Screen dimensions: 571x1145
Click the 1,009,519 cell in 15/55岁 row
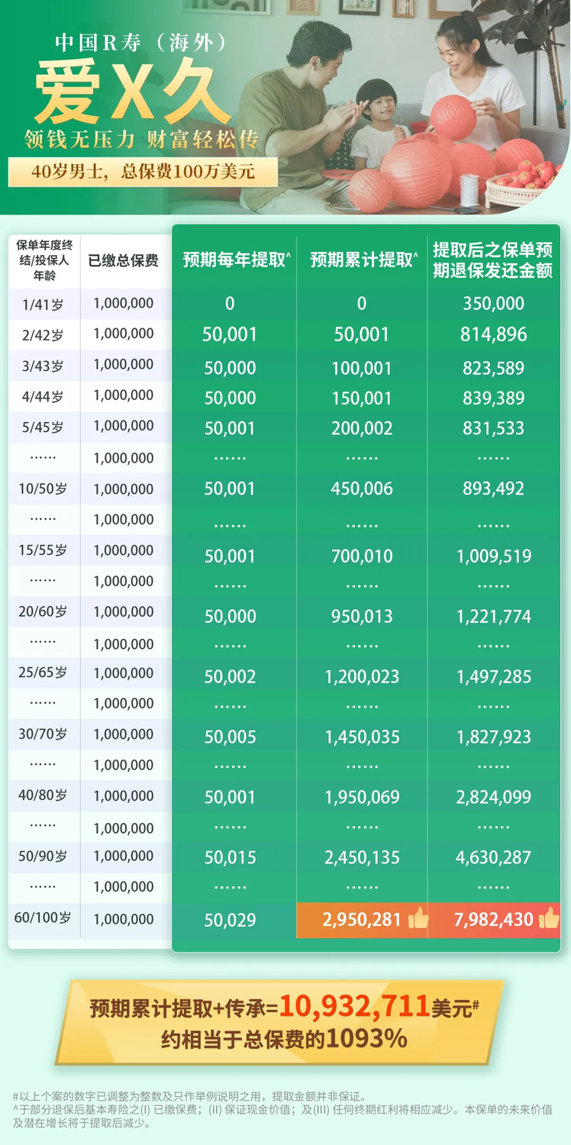pos(493,556)
